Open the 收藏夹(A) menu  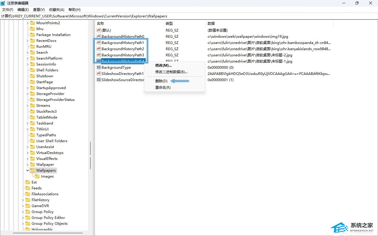[56, 10]
